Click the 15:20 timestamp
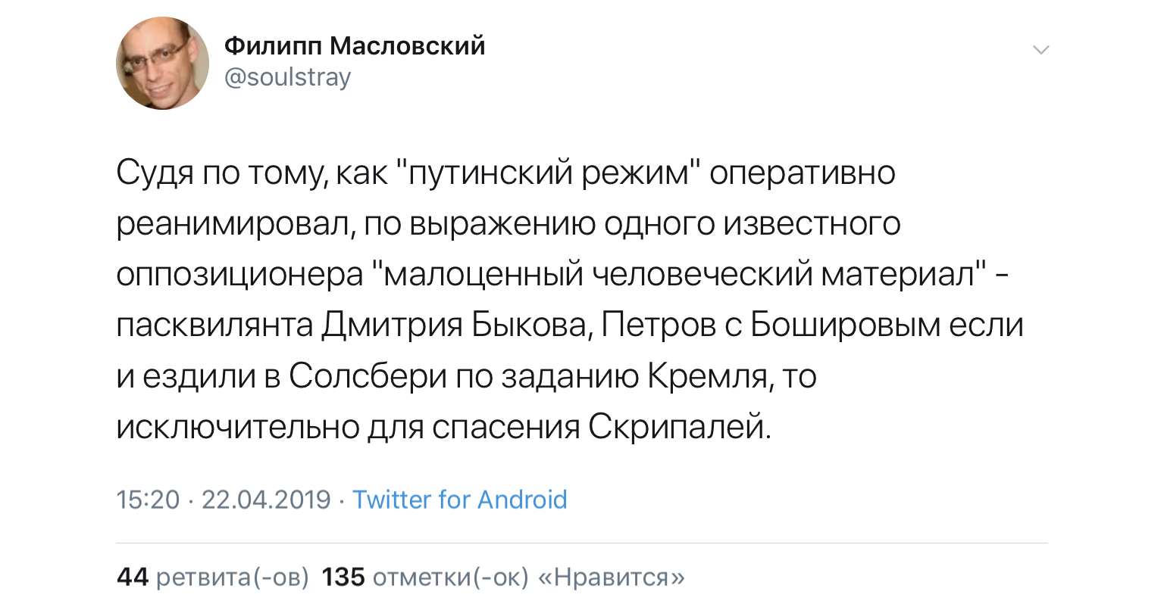1164x604 pixels. pyautogui.click(x=149, y=500)
